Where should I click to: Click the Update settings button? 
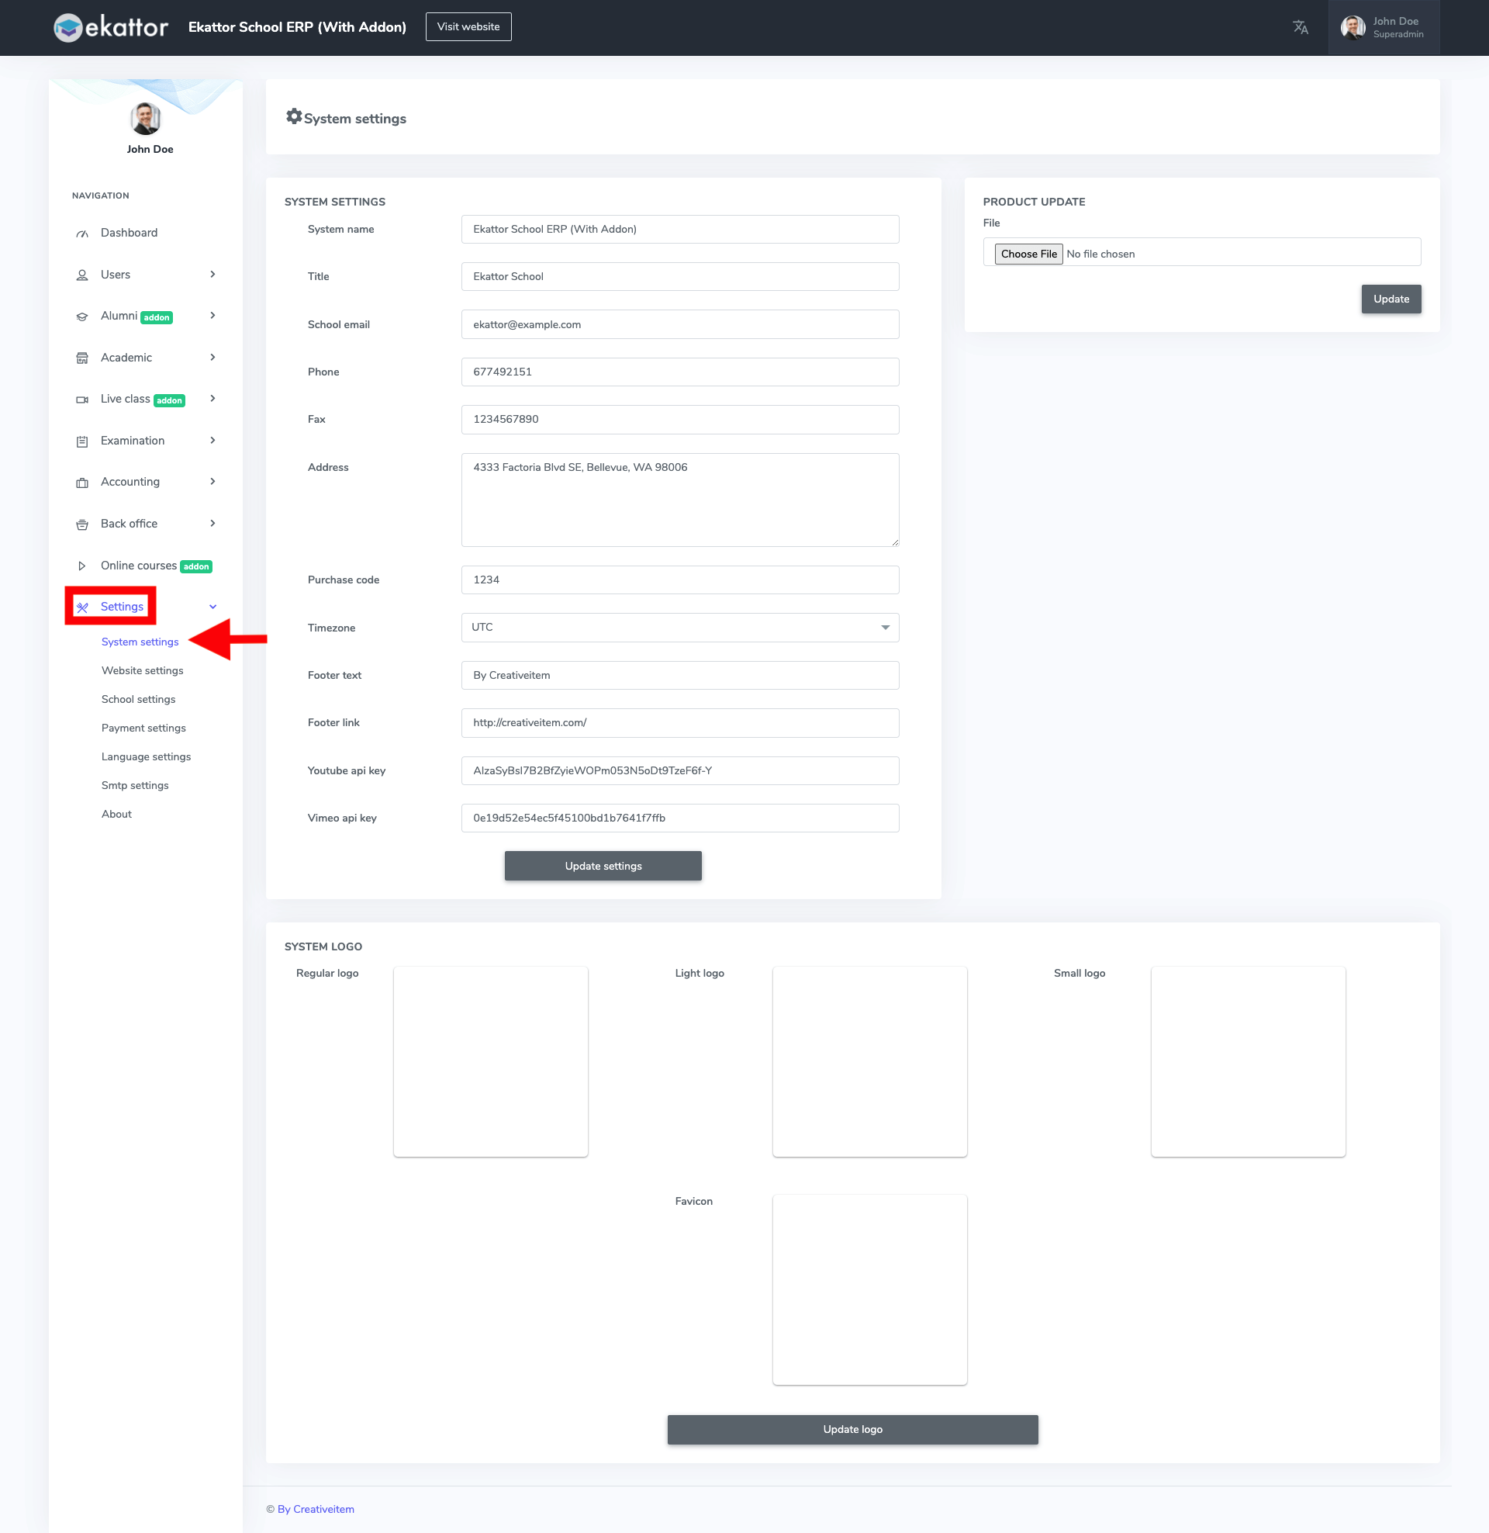(x=602, y=865)
